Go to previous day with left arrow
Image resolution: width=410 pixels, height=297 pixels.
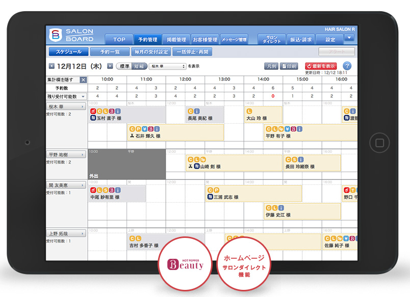[x=51, y=66]
